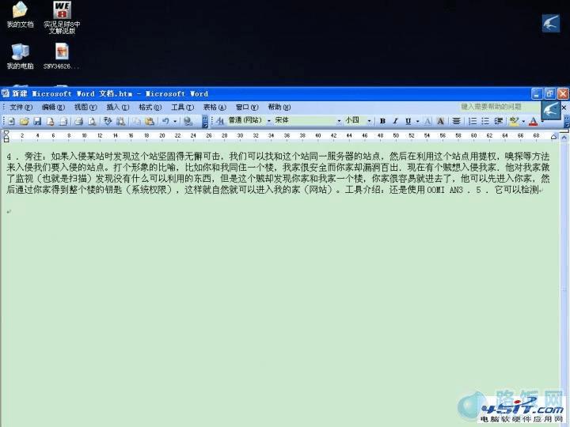The image size is (570, 427).
Task: Click the Print toolbar icon
Action: click(79, 121)
